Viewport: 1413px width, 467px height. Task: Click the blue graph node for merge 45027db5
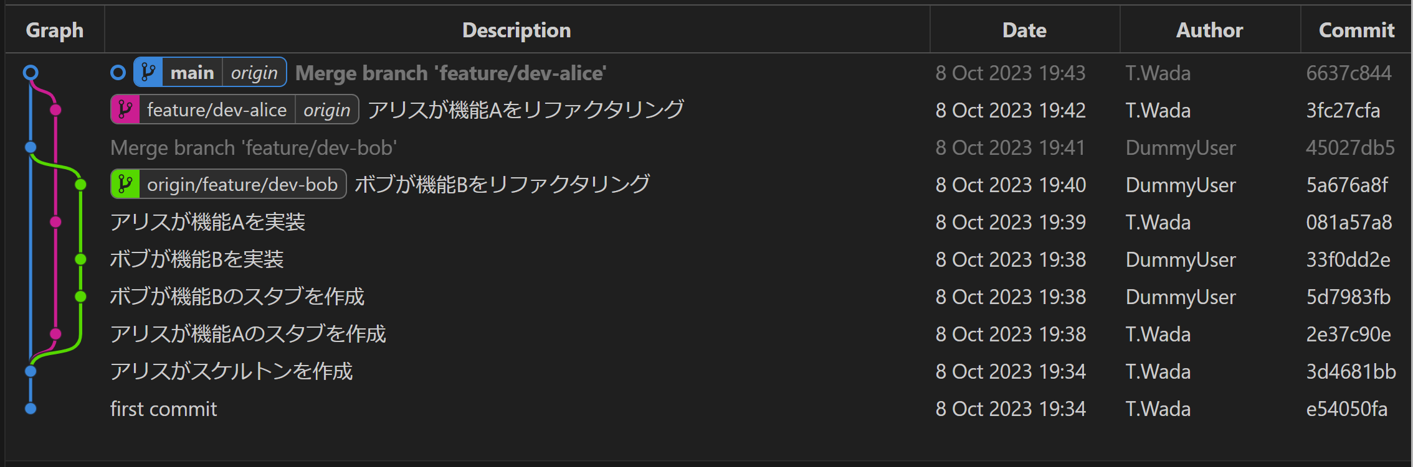(31, 147)
